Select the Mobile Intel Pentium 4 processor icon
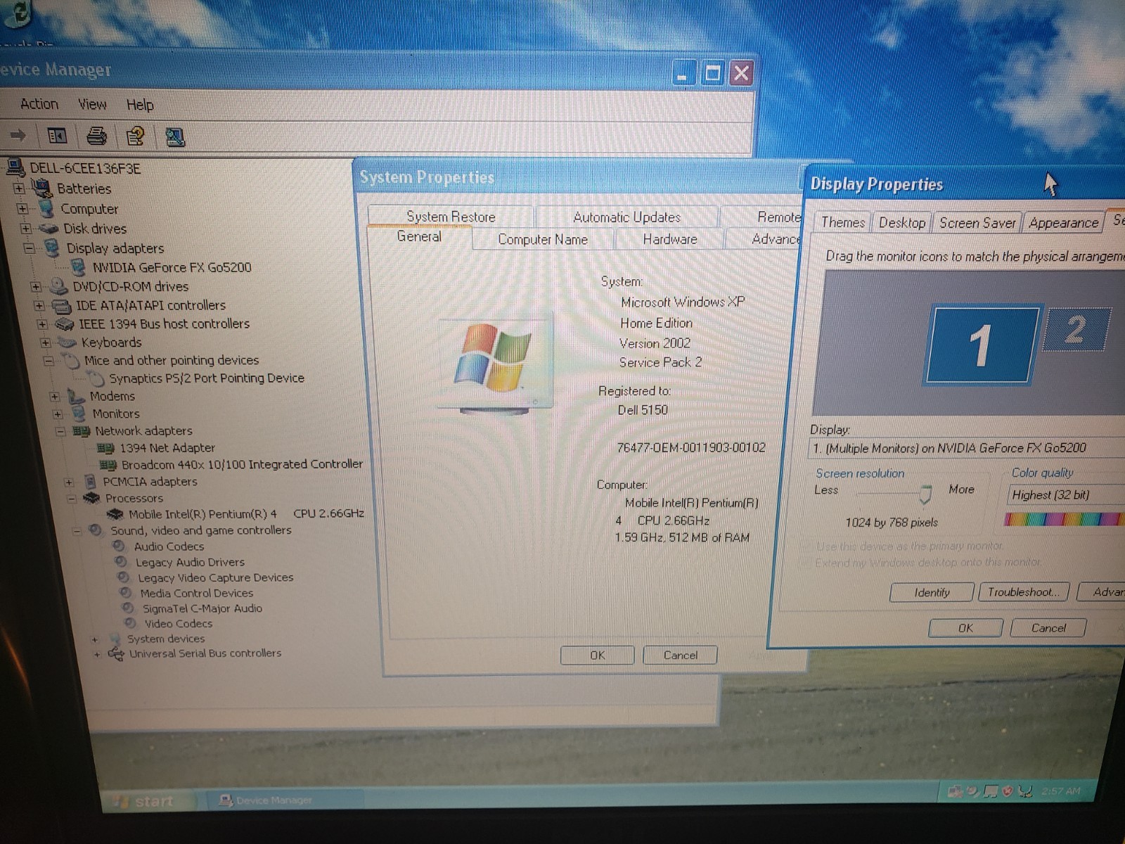The image size is (1125, 844). click(x=115, y=514)
